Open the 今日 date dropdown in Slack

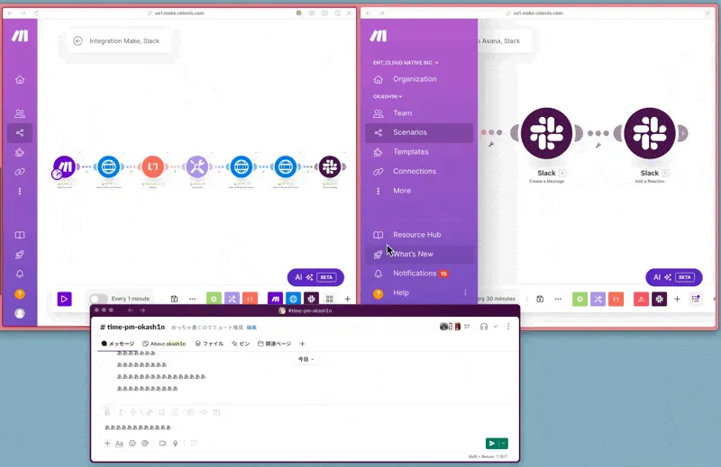click(x=306, y=359)
